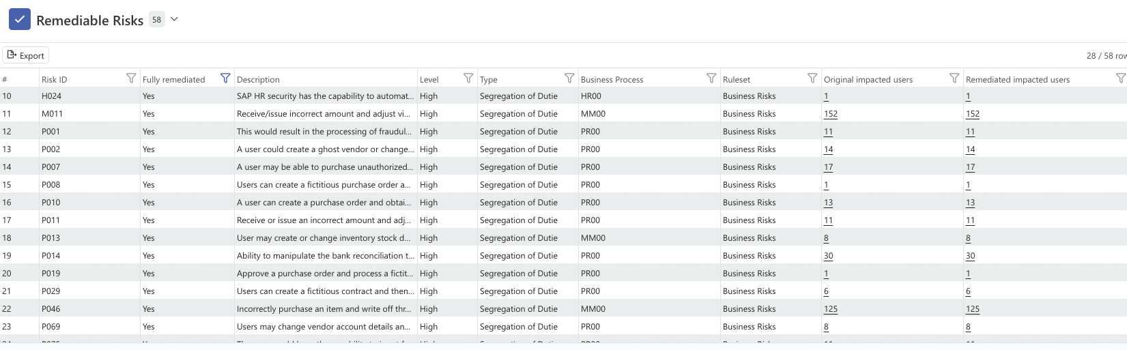The width and height of the screenshot is (1127, 350).
Task: Click original impacted users 17 for P007
Action: 828,167
